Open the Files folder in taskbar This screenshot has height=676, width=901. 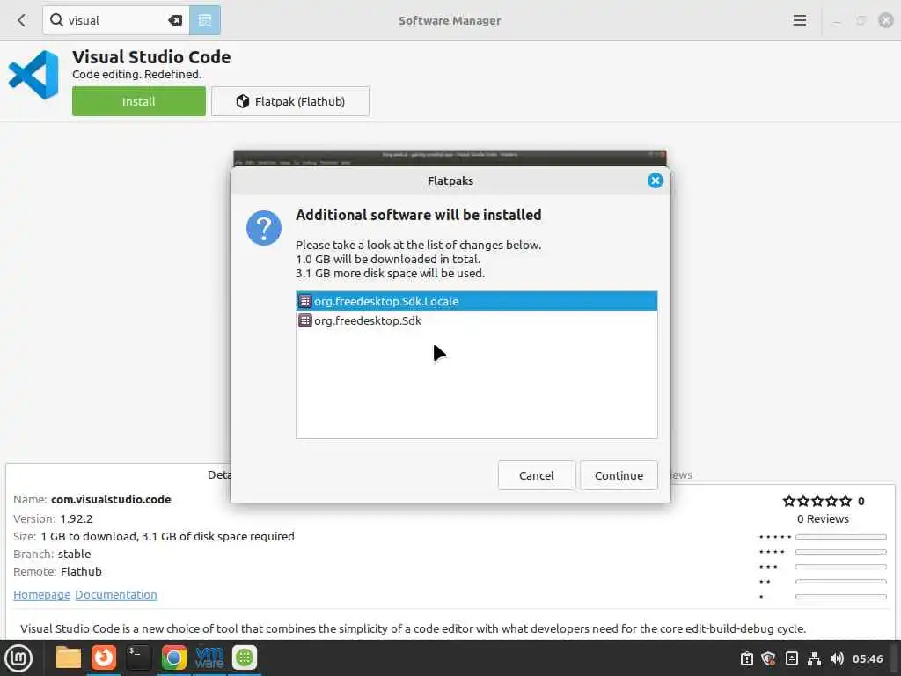69,658
